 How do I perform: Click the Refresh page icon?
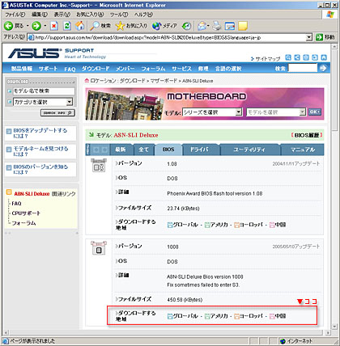click(67, 26)
